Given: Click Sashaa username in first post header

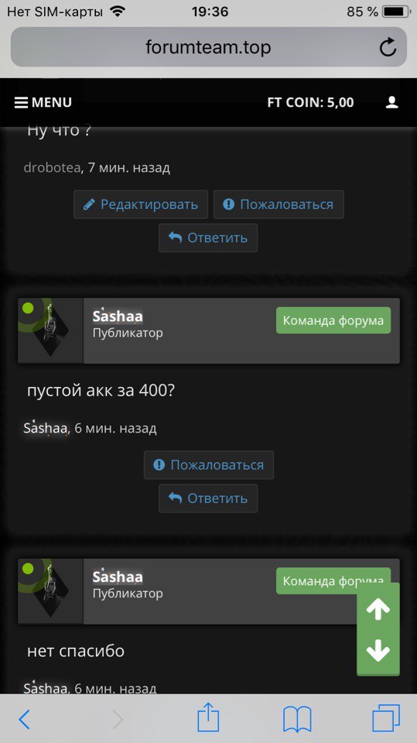Looking at the screenshot, I should (118, 316).
